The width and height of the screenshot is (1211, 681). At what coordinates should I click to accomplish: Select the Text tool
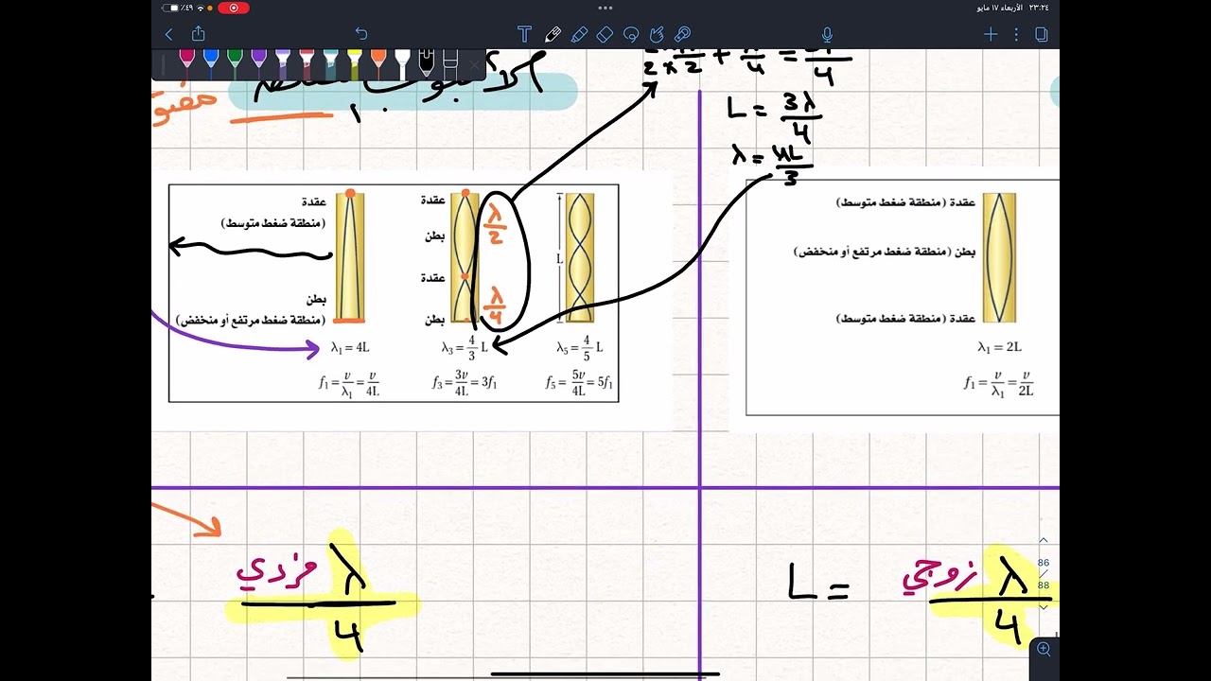[x=524, y=35]
